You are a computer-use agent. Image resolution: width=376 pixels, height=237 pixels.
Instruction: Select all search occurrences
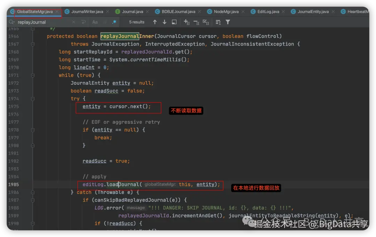(206, 22)
